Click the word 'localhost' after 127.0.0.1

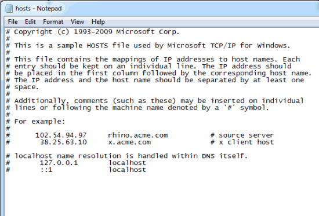(127, 163)
